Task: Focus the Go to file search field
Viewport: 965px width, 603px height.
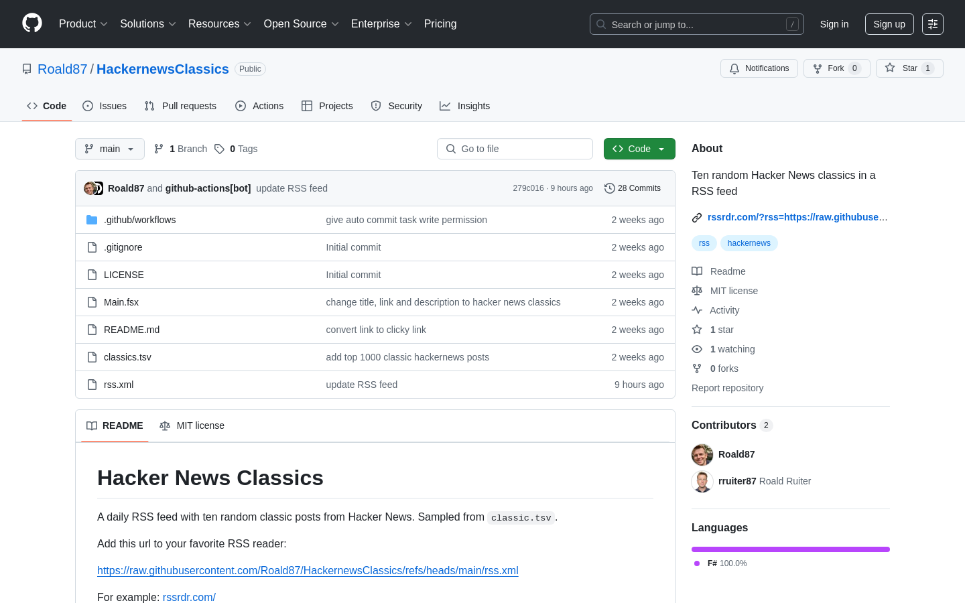Action: coord(515,149)
